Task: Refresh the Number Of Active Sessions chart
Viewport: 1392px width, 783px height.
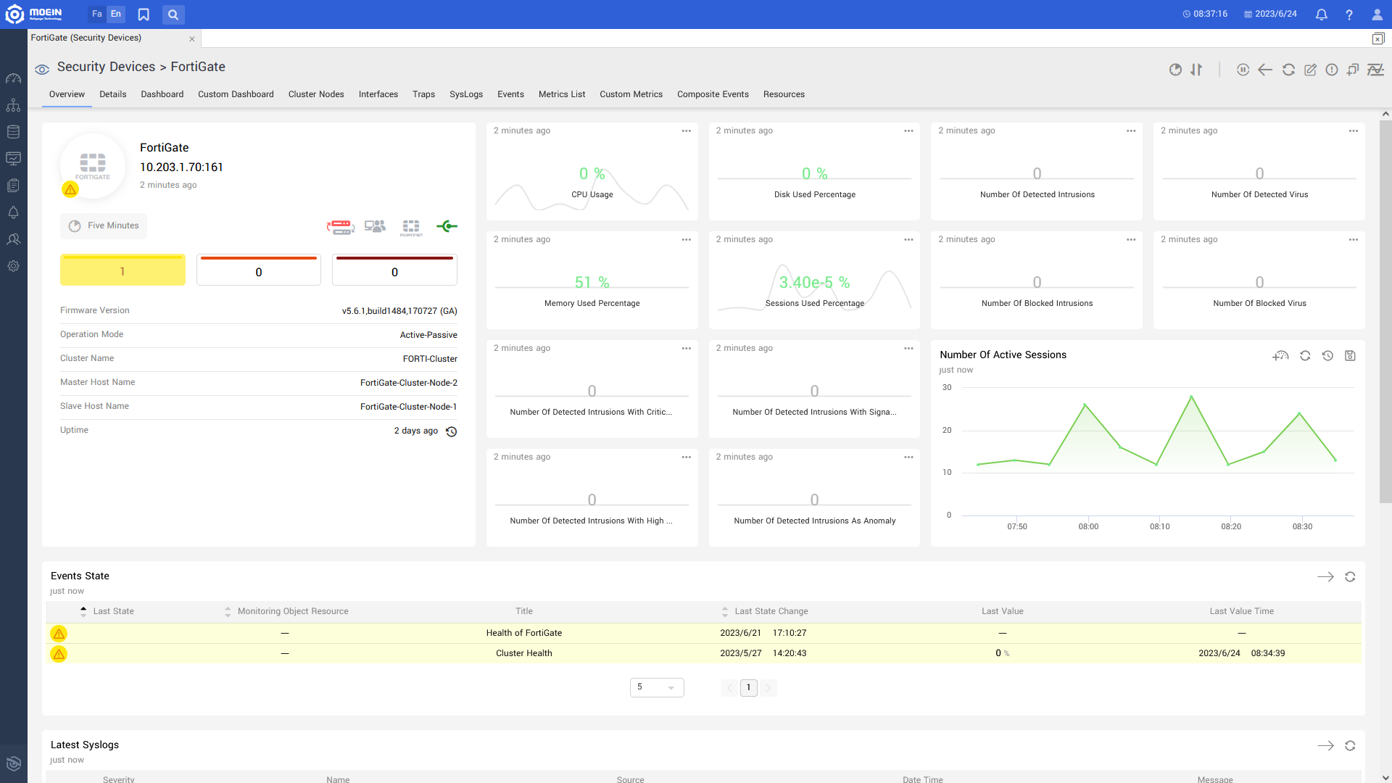Action: tap(1305, 356)
